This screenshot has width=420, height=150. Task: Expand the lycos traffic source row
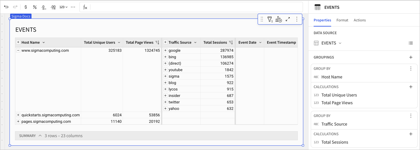click(165, 89)
